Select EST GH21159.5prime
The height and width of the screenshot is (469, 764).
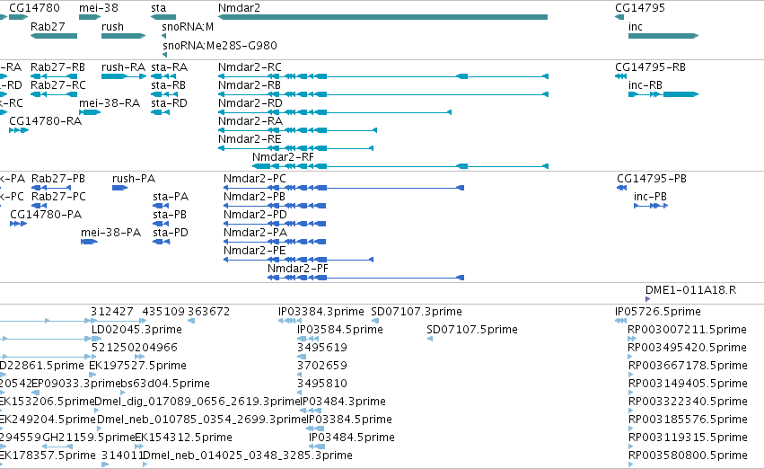tap(88, 438)
